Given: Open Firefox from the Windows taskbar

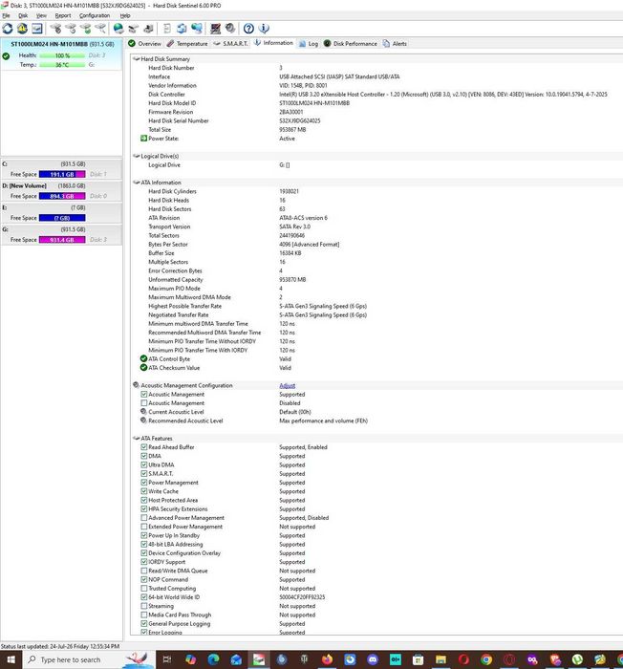Looking at the screenshot, I should 327,659.
